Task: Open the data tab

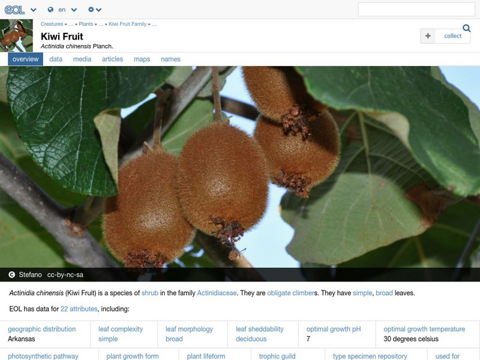Action: coord(56,59)
